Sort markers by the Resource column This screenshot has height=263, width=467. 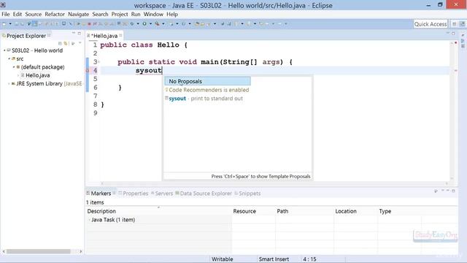click(253, 211)
